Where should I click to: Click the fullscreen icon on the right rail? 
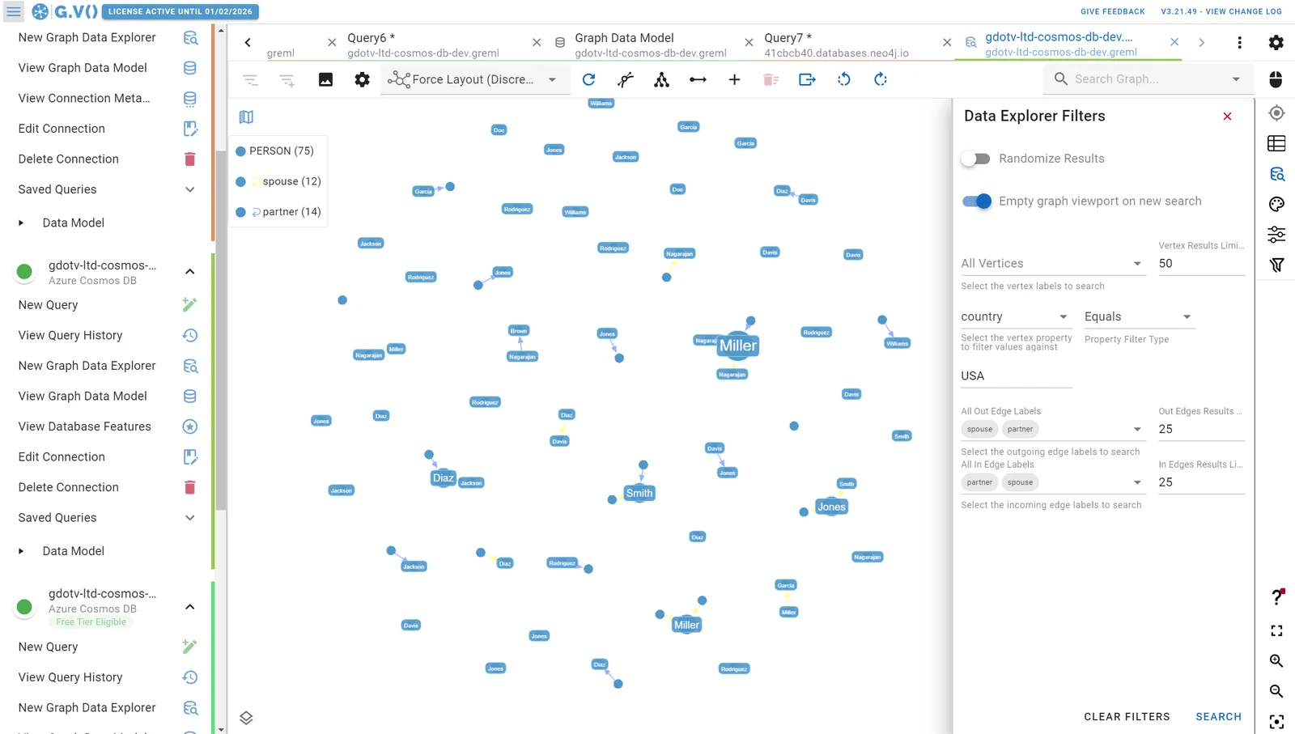tap(1276, 630)
